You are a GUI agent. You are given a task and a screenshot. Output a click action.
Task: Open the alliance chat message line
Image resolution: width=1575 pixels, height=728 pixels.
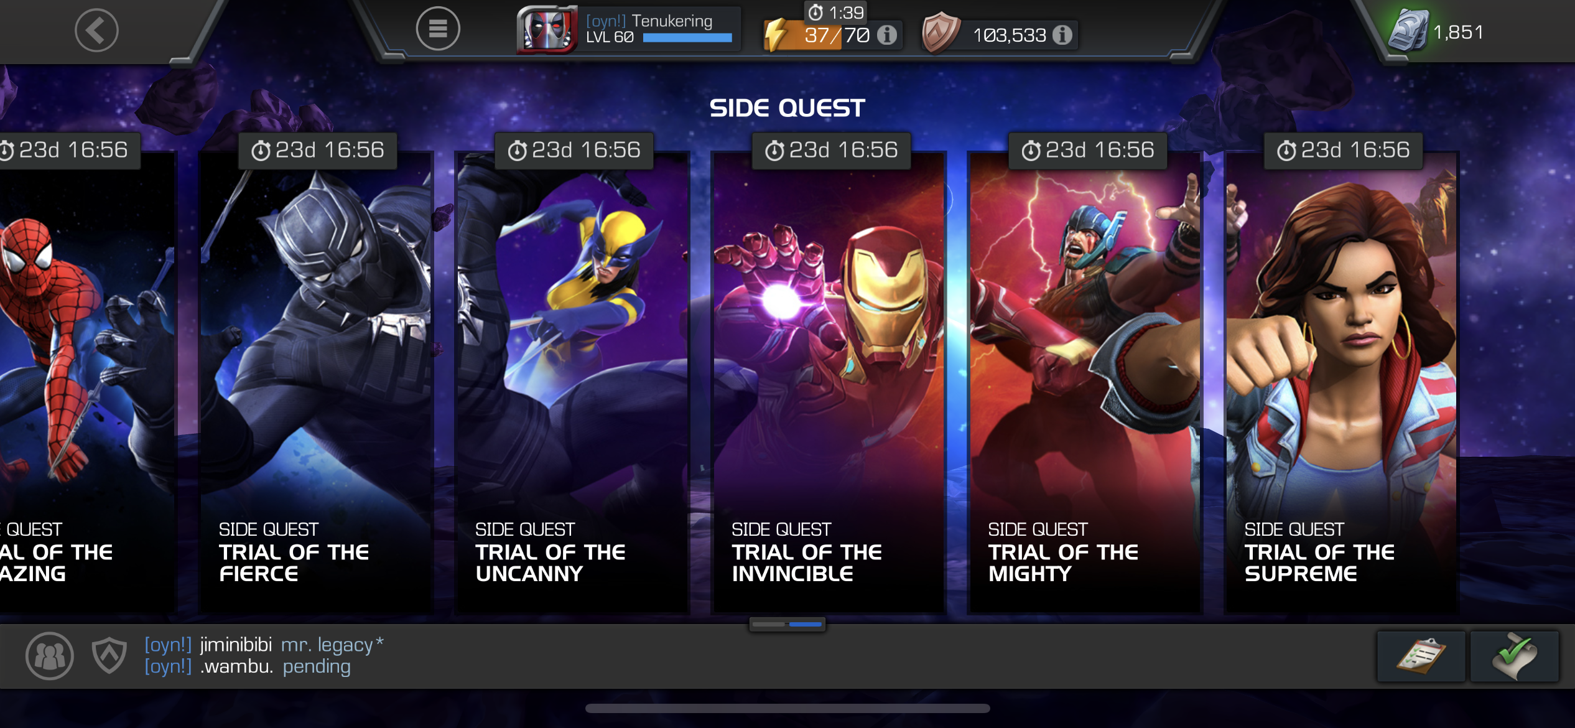coord(264,656)
